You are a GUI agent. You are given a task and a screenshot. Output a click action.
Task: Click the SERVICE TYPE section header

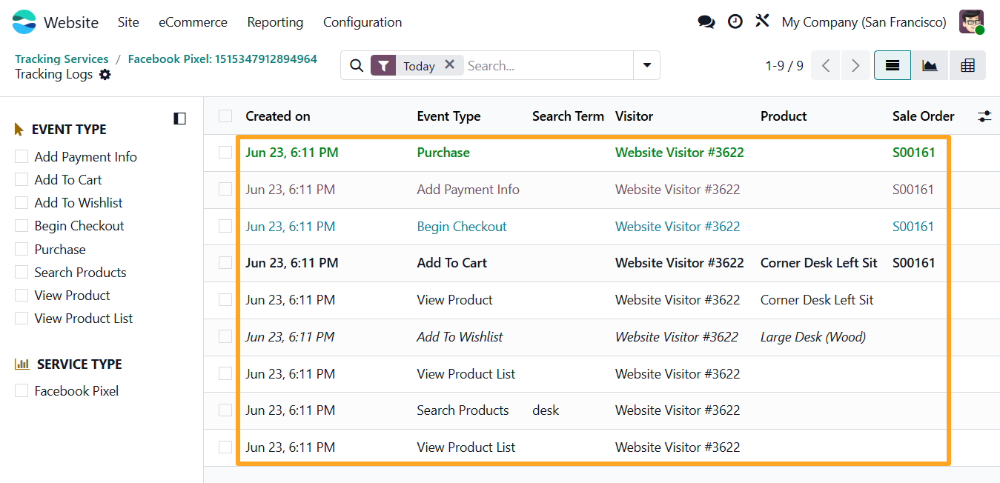(x=79, y=364)
